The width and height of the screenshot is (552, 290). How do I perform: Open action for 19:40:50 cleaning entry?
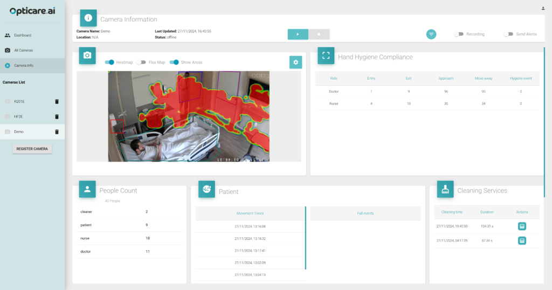pyautogui.click(x=522, y=226)
